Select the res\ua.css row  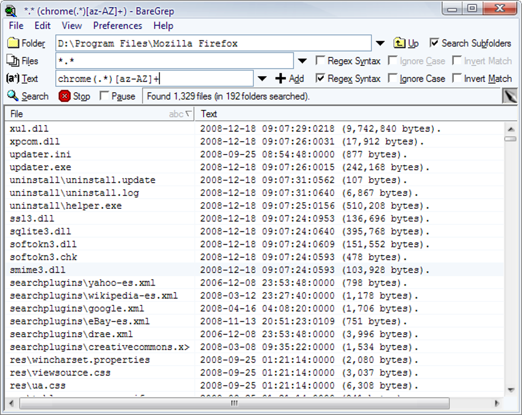255,385
